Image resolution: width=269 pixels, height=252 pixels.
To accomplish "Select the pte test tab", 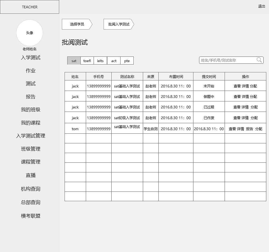I will [127, 61].
